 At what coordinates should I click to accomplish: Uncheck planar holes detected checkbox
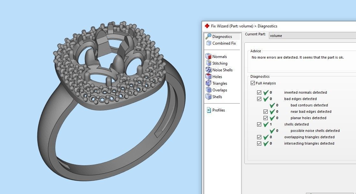pyautogui.click(x=265, y=118)
